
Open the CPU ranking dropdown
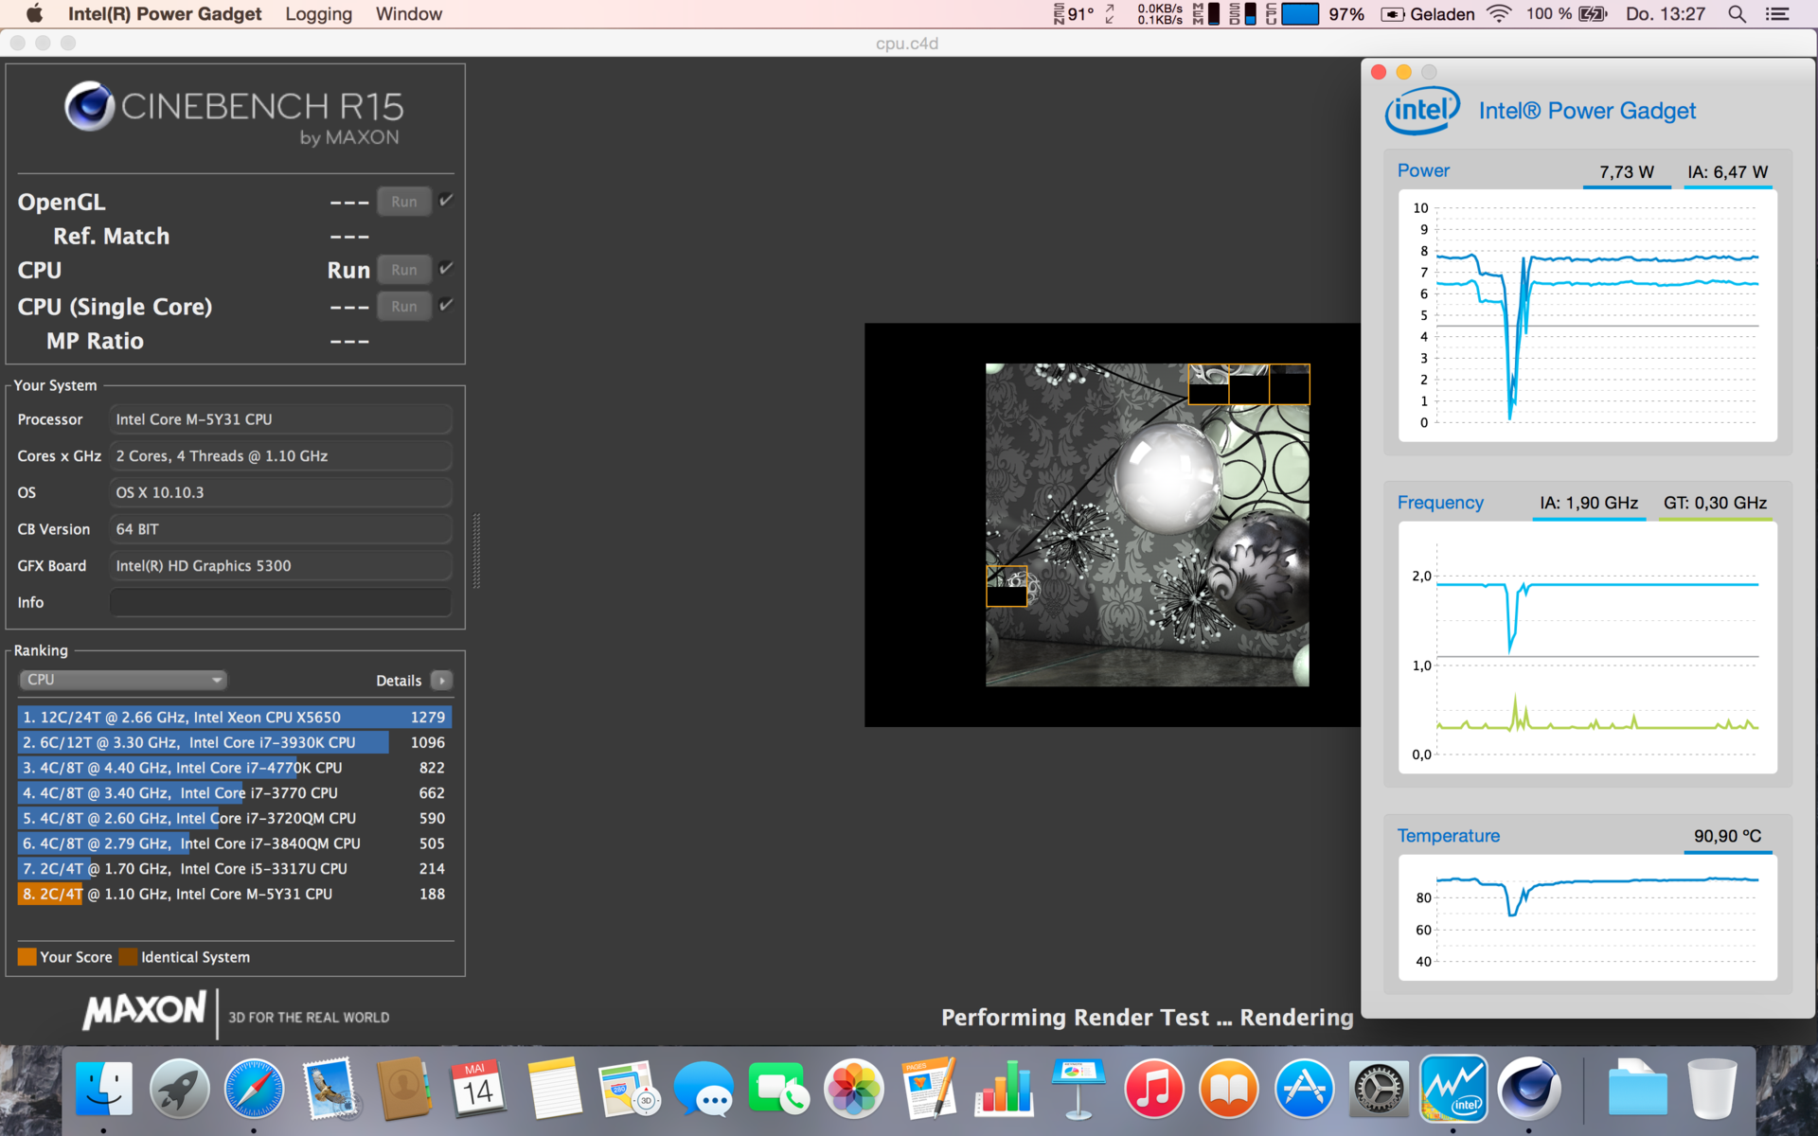[122, 680]
